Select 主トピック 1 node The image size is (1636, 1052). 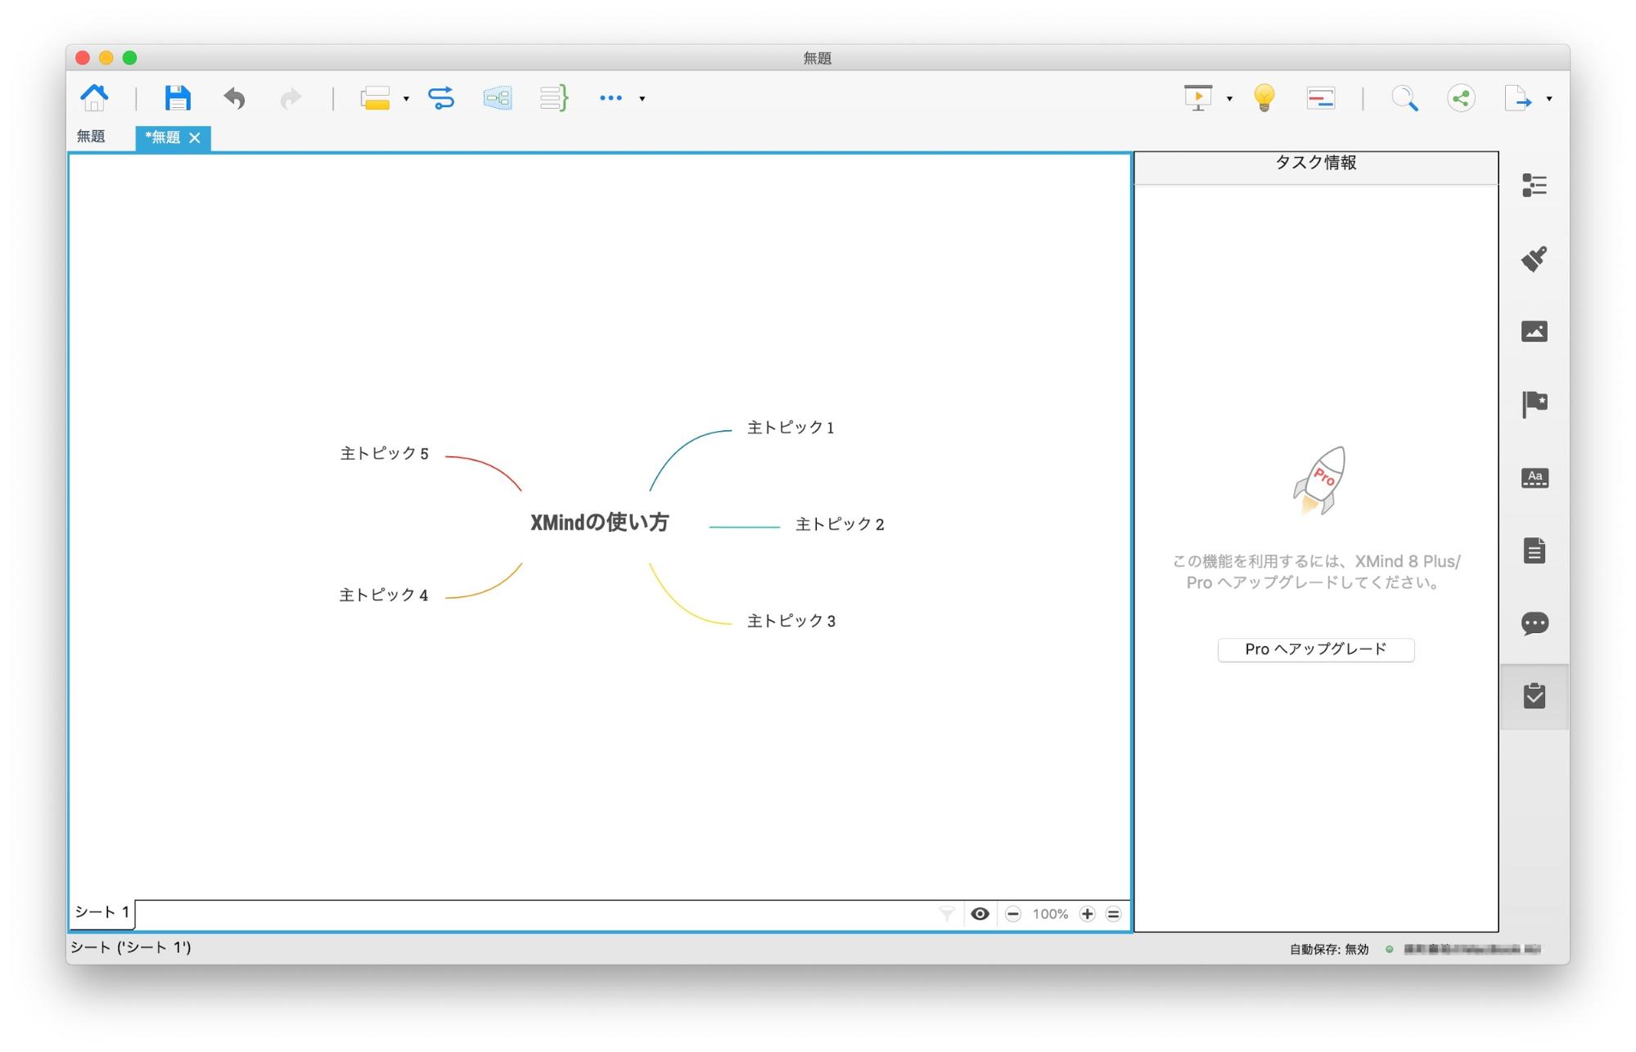[791, 428]
